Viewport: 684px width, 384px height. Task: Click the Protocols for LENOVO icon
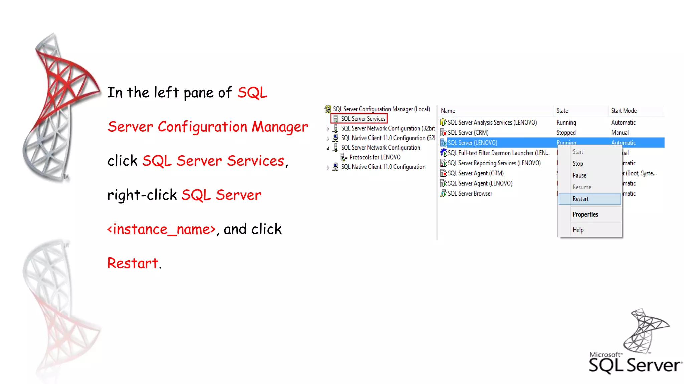pos(344,157)
